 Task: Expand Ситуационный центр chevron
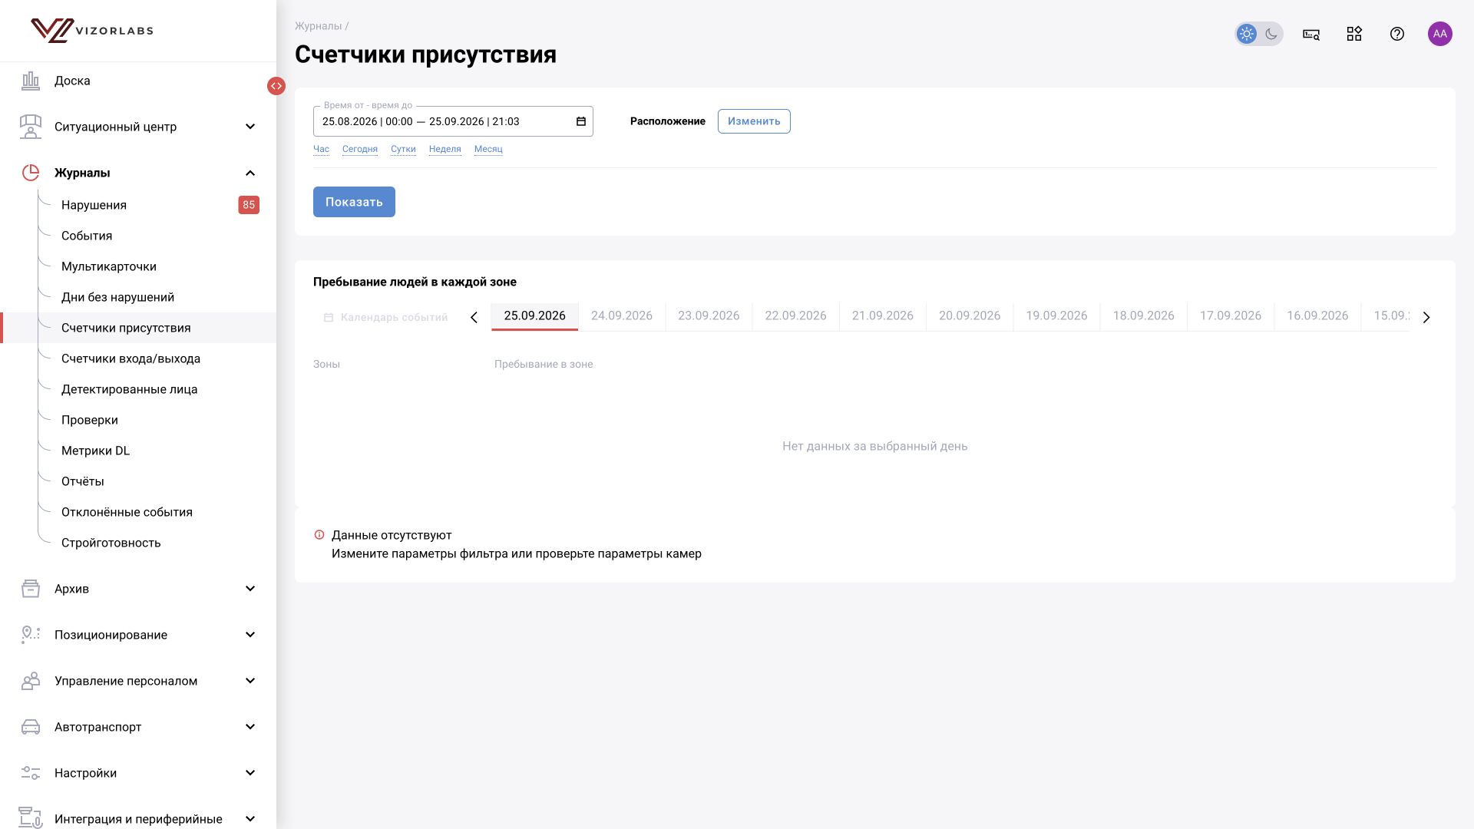click(250, 127)
